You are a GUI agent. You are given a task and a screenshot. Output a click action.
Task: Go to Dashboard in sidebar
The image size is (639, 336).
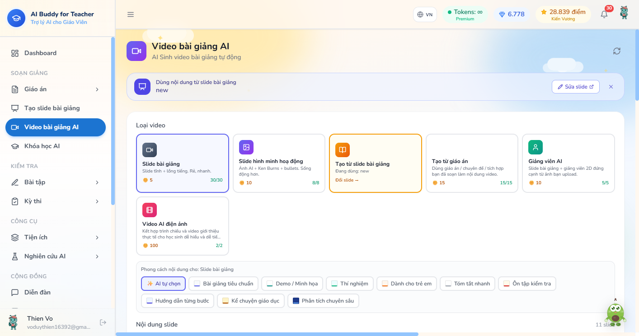[x=55, y=53]
